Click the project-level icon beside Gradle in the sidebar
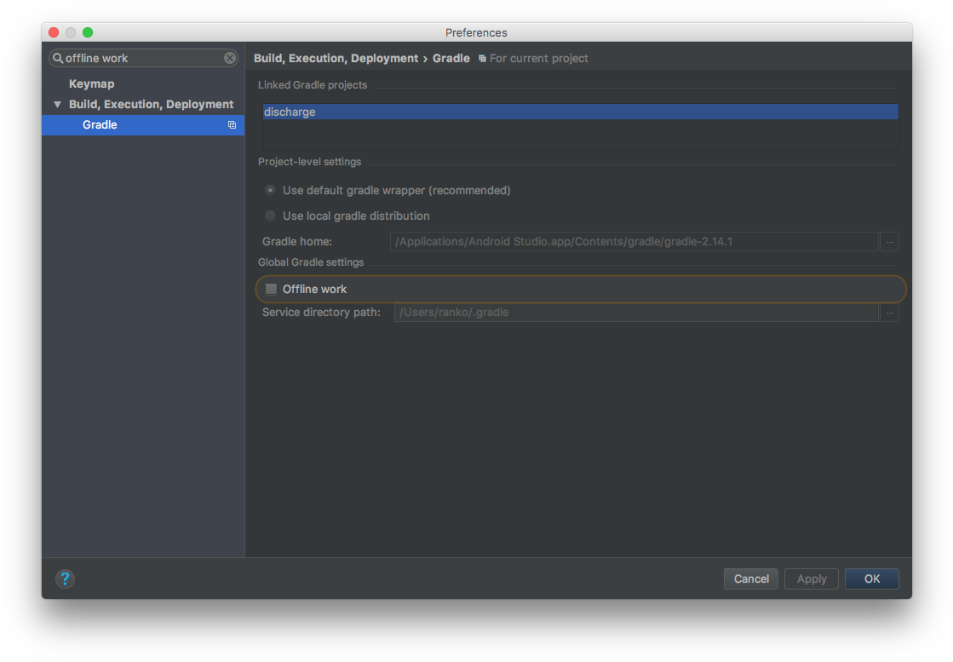This screenshot has width=953, height=662. [x=232, y=125]
